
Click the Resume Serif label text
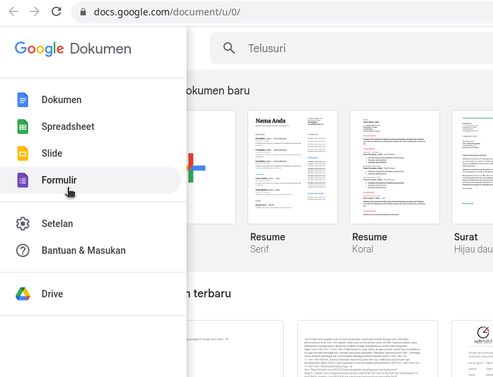pos(268,242)
